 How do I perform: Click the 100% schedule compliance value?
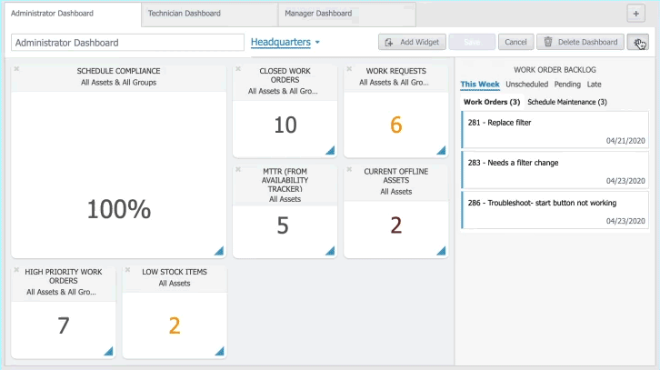tap(119, 209)
